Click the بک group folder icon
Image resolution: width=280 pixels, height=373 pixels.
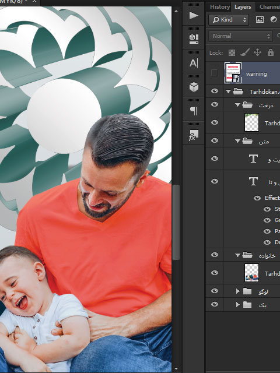point(247,304)
